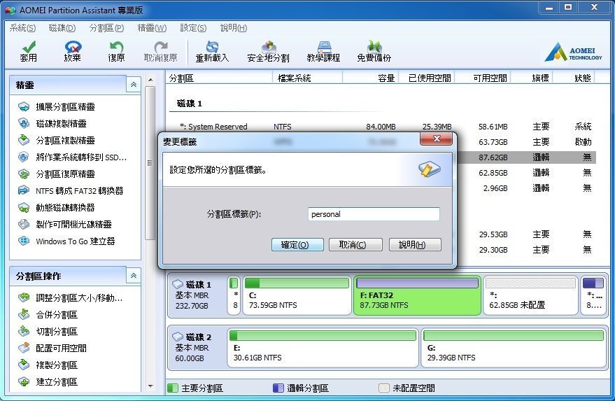Open the 系統(S) menu
Image resolution: width=615 pixels, height=401 pixels.
[x=23, y=28]
